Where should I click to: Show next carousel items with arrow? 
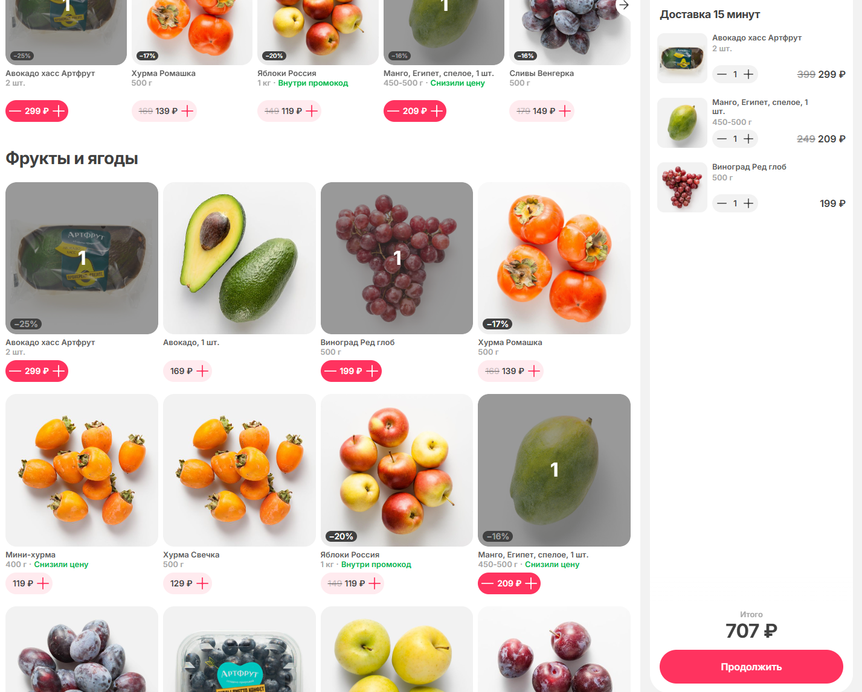point(624,5)
